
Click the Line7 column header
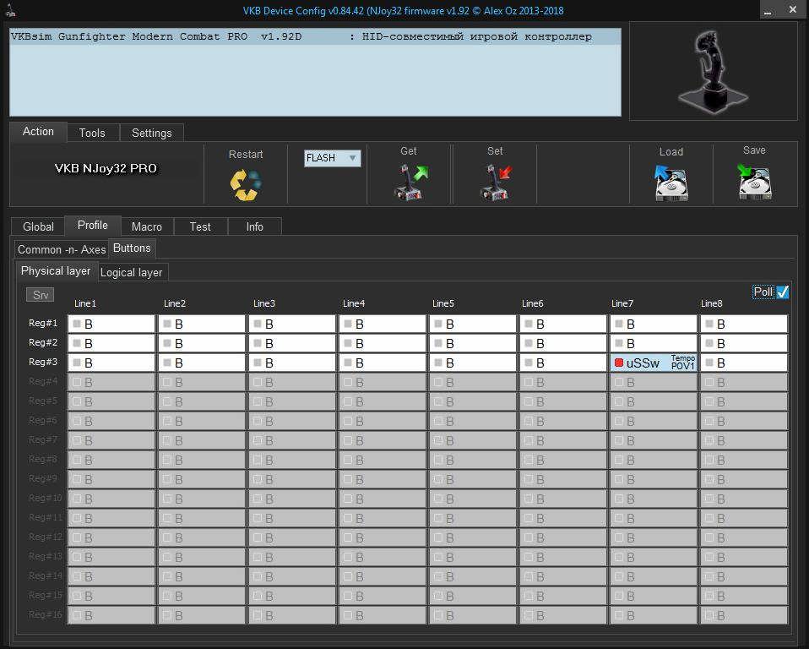click(622, 303)
